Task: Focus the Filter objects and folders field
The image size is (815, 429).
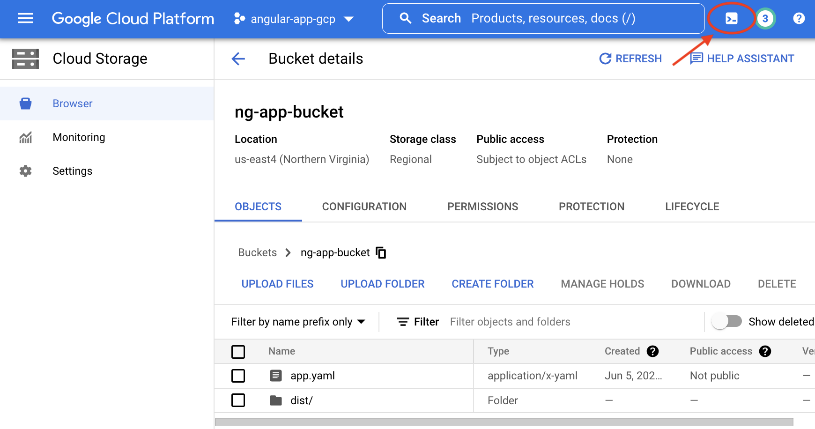Action: pyautogui.click(x=574, y=322)
